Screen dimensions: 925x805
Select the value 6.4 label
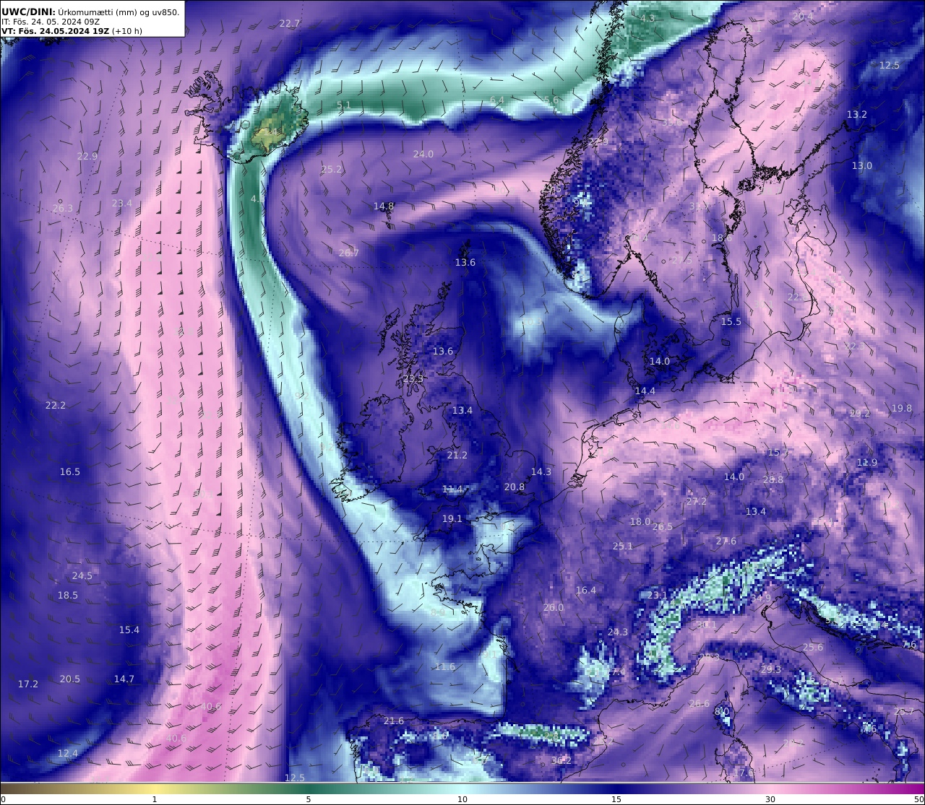[x=497, y=100]
